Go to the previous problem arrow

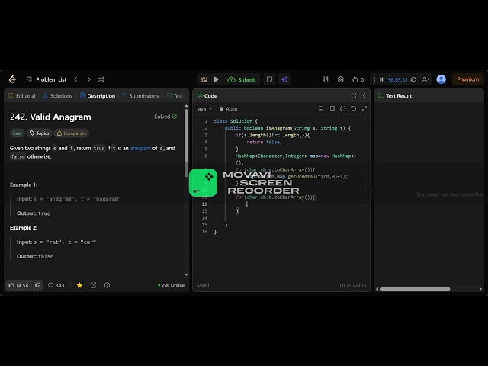[75, 79]
